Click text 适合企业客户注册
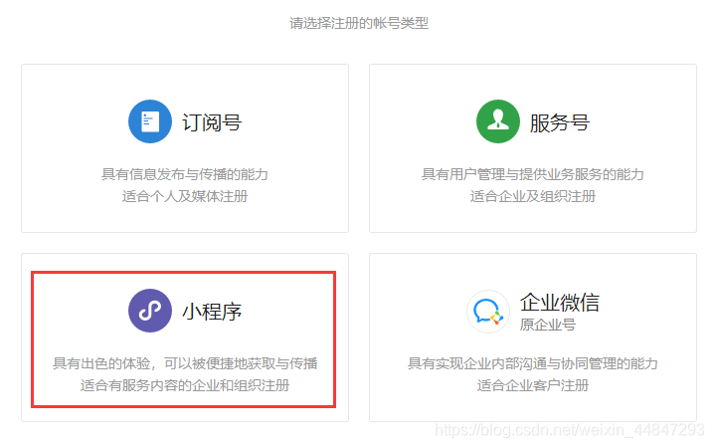Image resolution: width=714 pixels, height=448 pixels. tap(532, 385)
